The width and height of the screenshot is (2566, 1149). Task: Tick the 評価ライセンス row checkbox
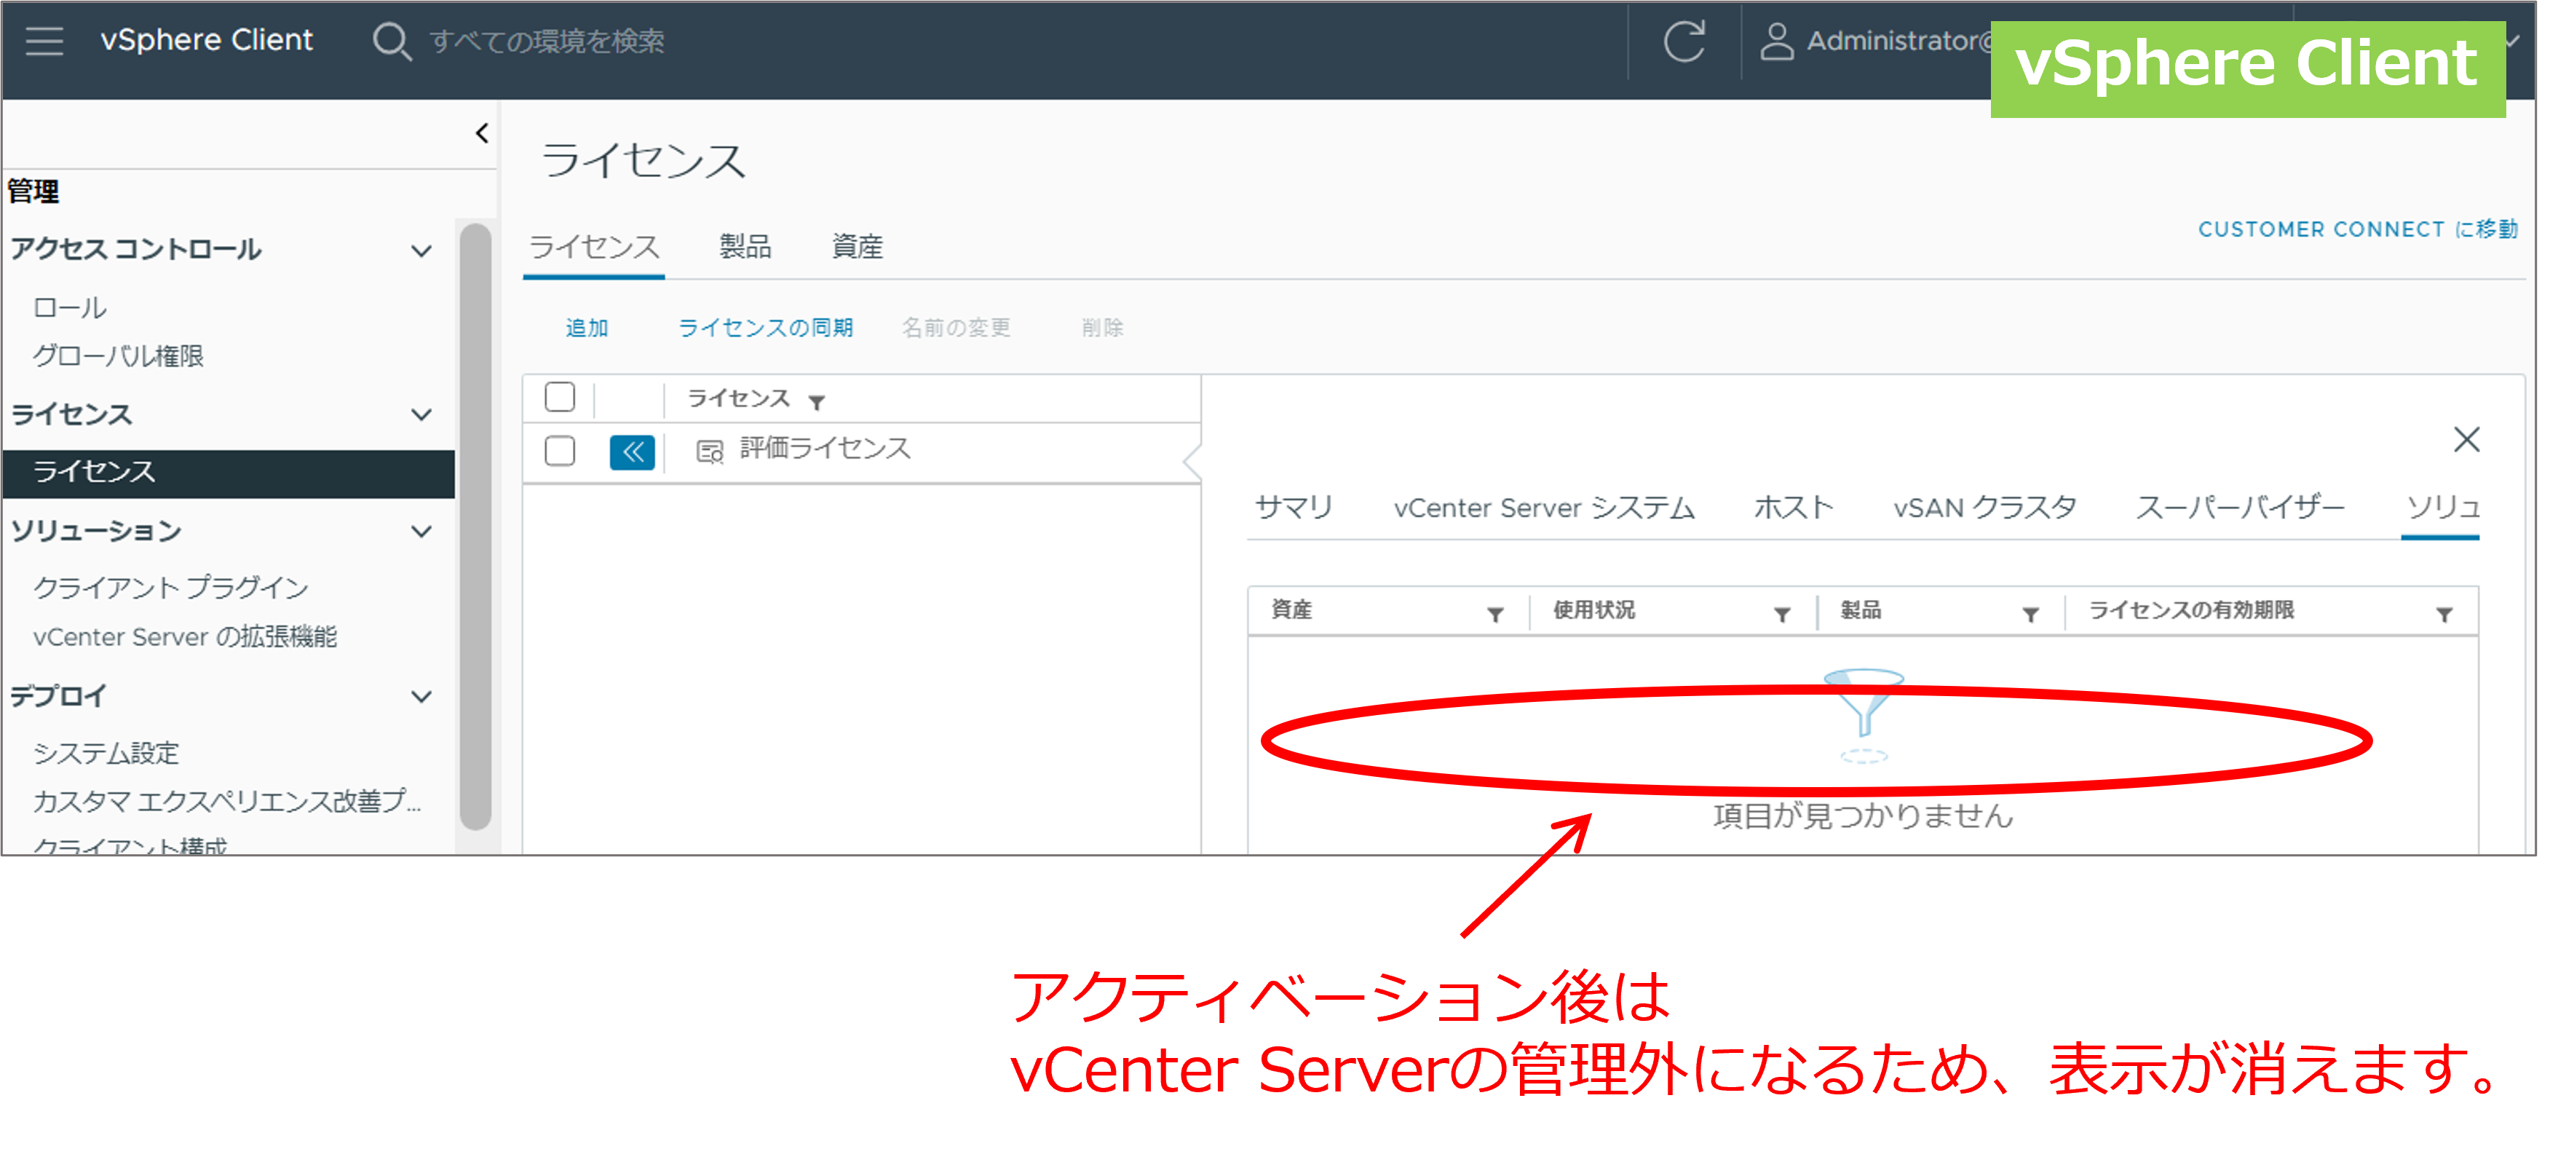[x=560, y=451]
